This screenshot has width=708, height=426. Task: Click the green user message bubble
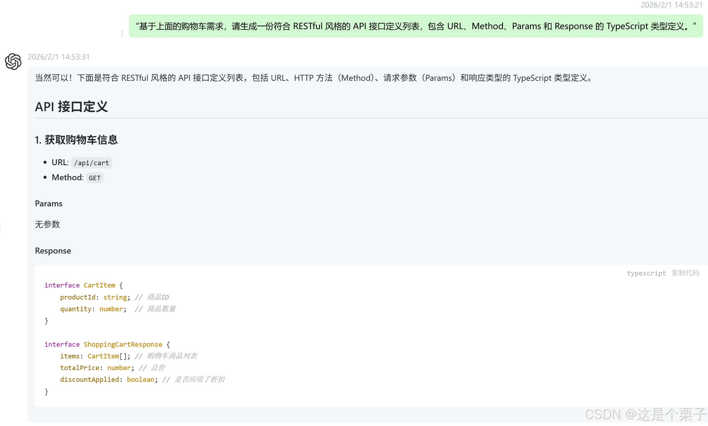[416, 26]
